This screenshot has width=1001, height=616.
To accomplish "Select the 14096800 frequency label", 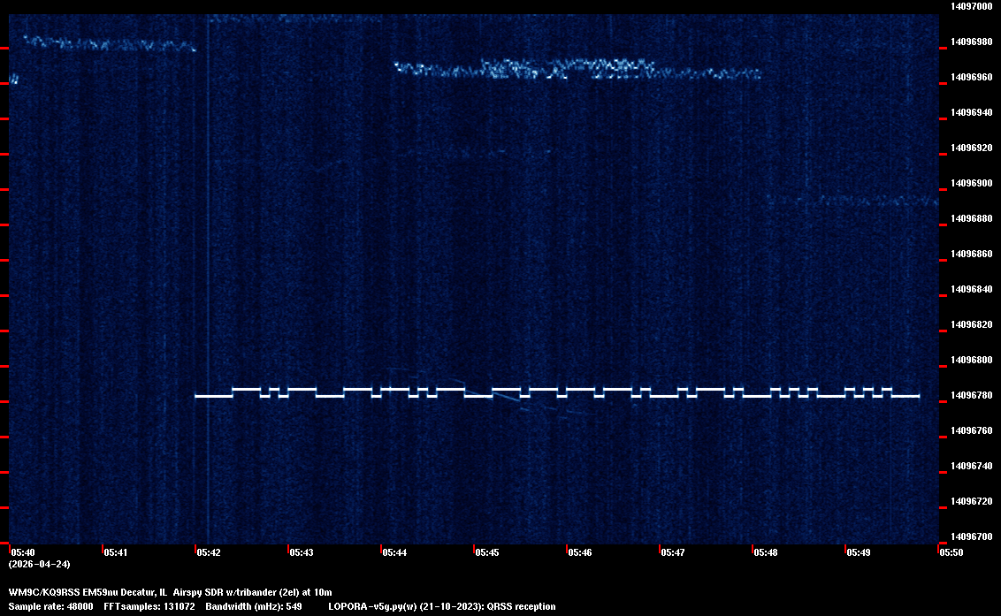I will click(970, 360).
